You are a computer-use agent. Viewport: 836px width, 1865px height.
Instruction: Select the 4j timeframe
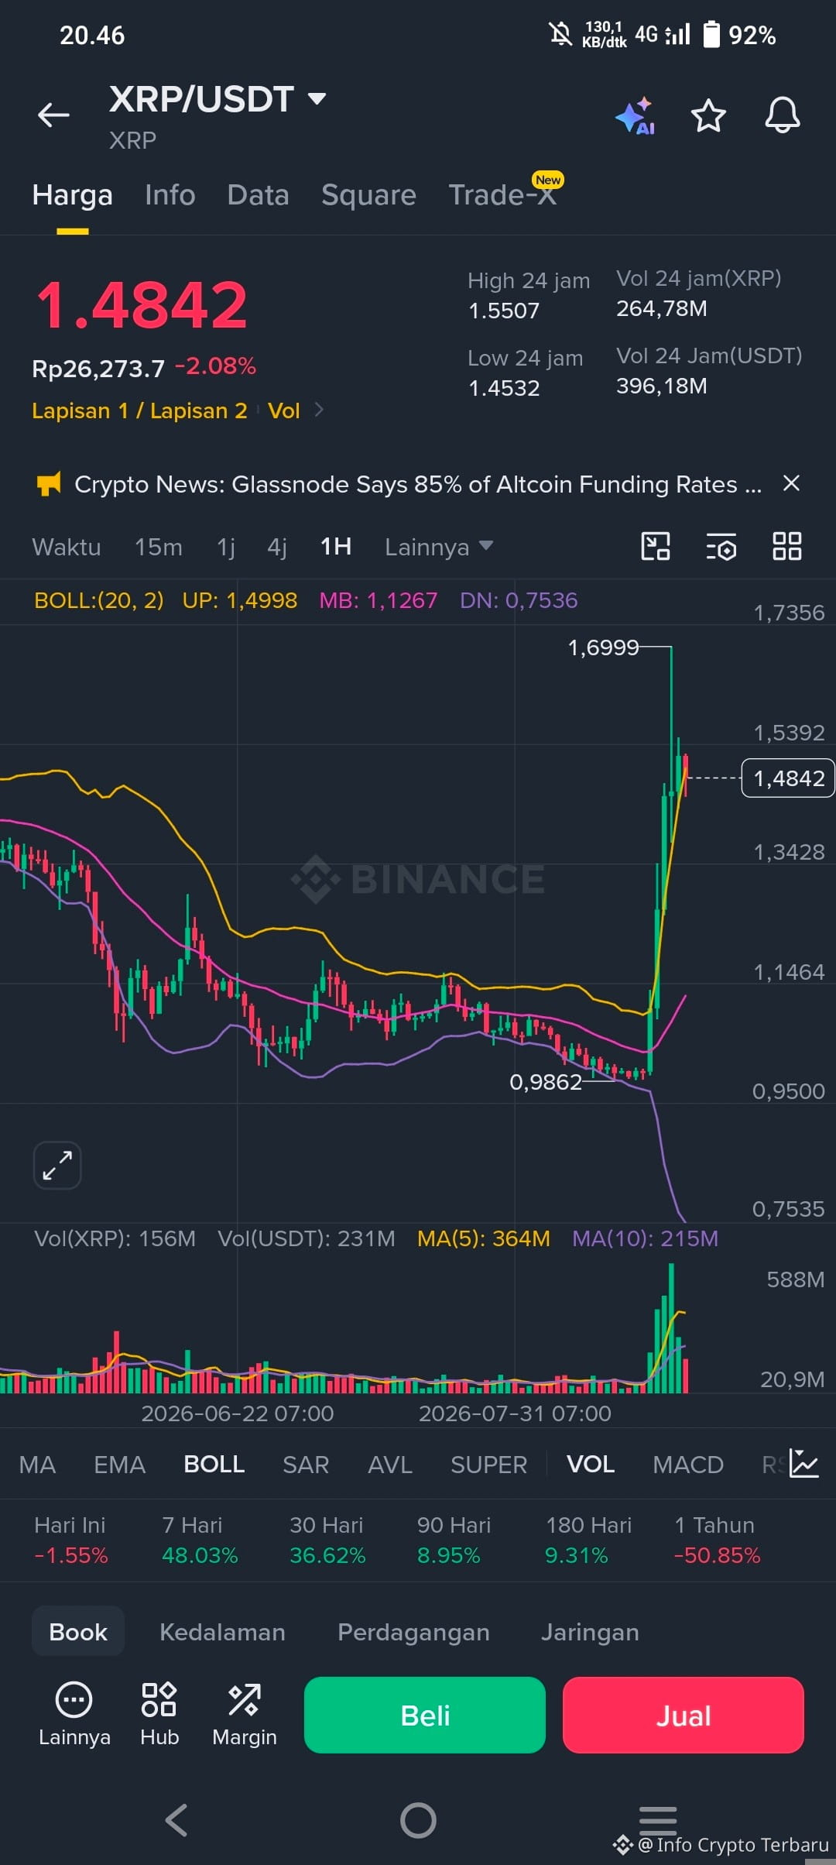pos(277,547)
